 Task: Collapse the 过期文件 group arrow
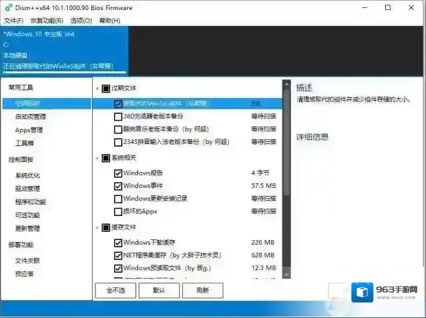(x=97, y=88)
